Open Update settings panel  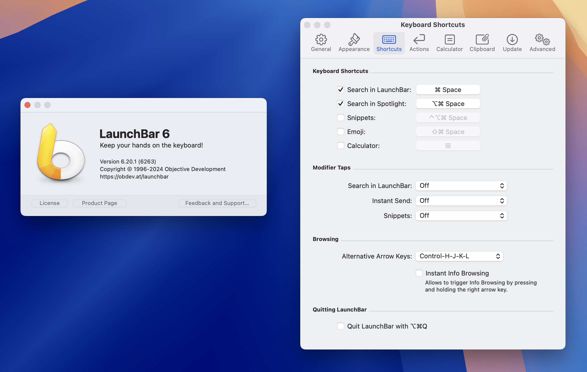coord(512,42)
